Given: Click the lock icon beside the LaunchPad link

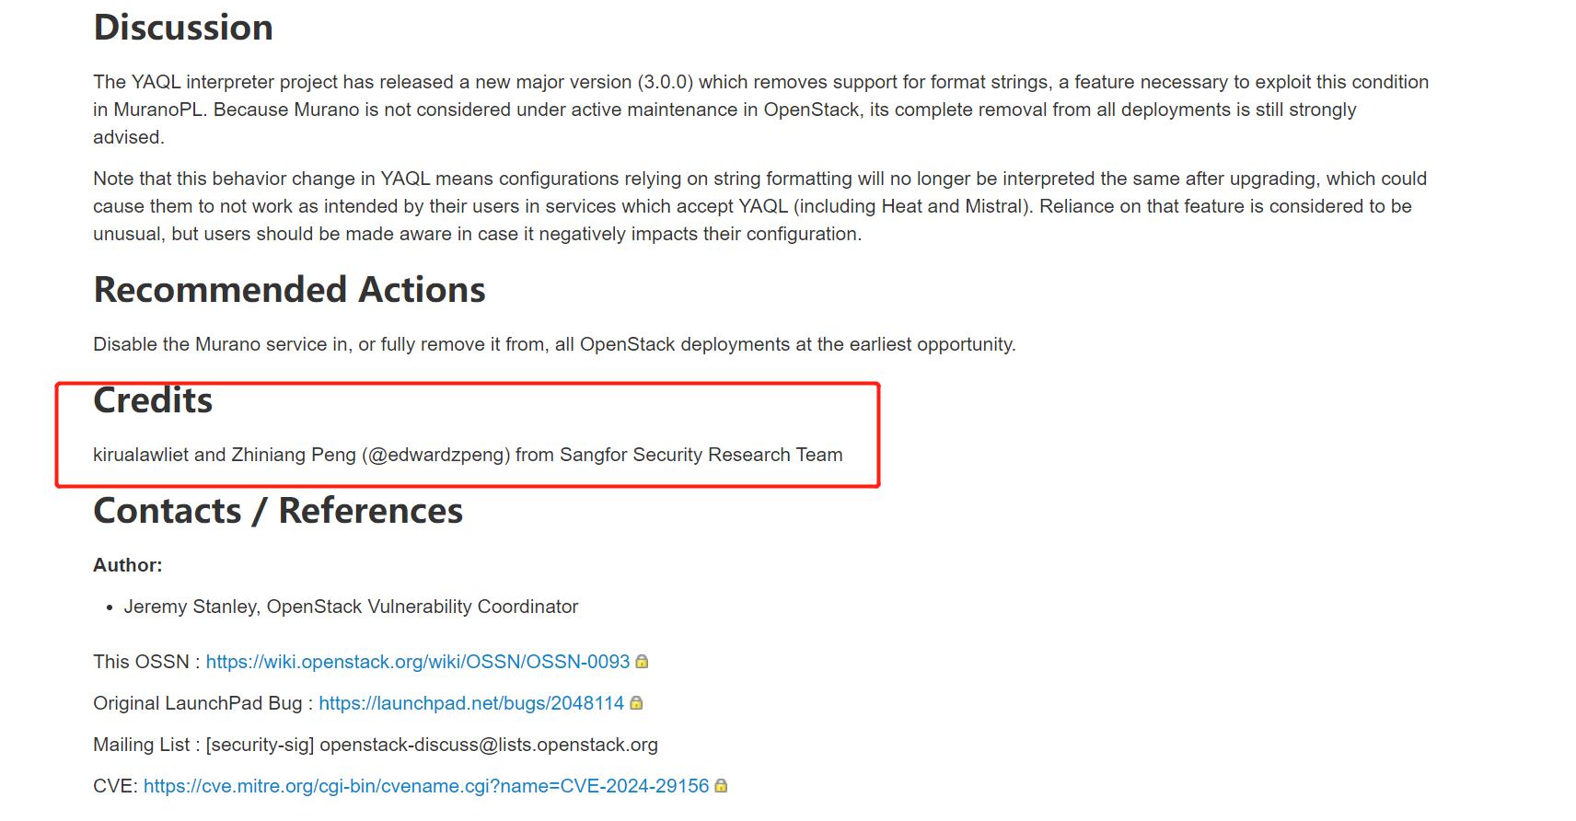Looking at the screenshot, I should click(636, 703).
